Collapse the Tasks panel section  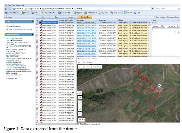tap(32, 22)
